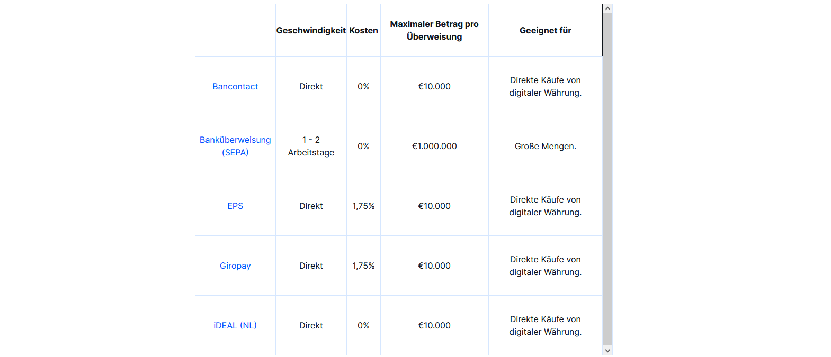The height and width of the screenshot is (357, 831).
Task: Click the iDEAL €10.000 amount cell
Action: 434,325
